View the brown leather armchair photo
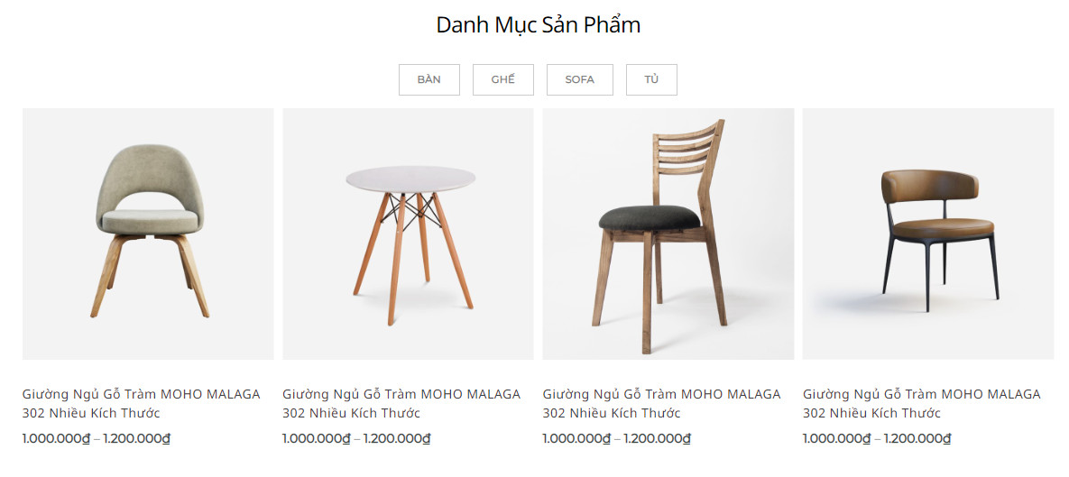 click(928, 234)
